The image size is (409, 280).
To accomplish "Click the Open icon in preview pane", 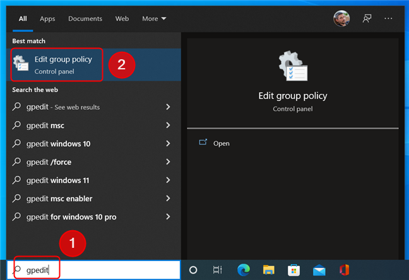I will (203, 143).
